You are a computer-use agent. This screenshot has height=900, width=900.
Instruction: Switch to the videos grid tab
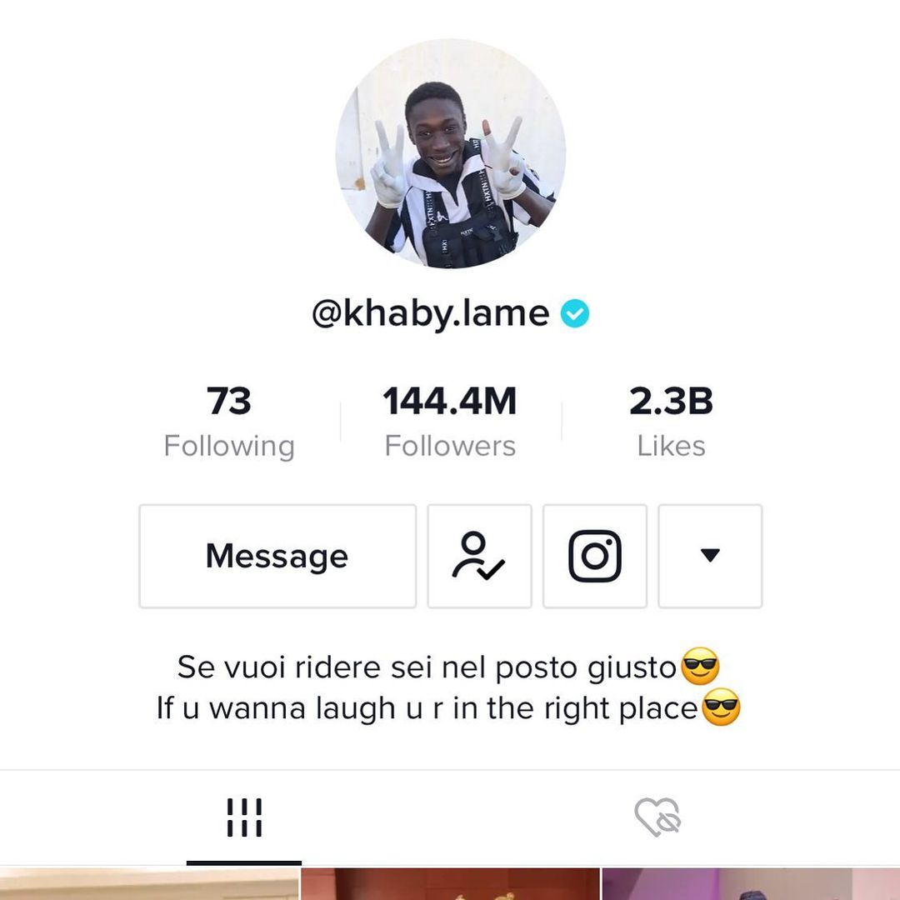244,817
